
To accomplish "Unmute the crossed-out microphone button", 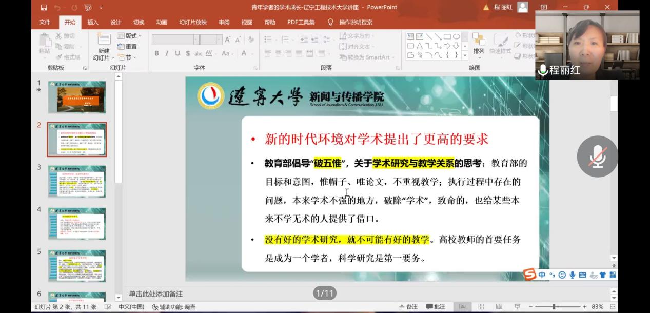I will (x=597, y=156).
